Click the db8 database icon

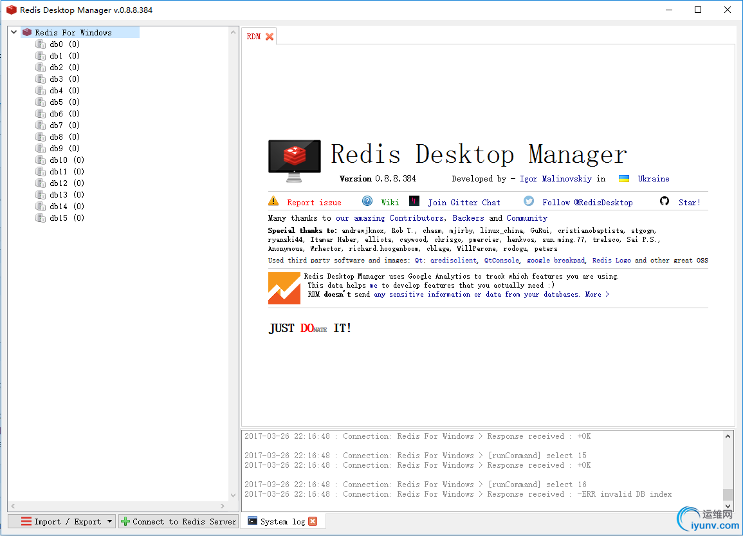pyautogui.click(x=41, y=136)
